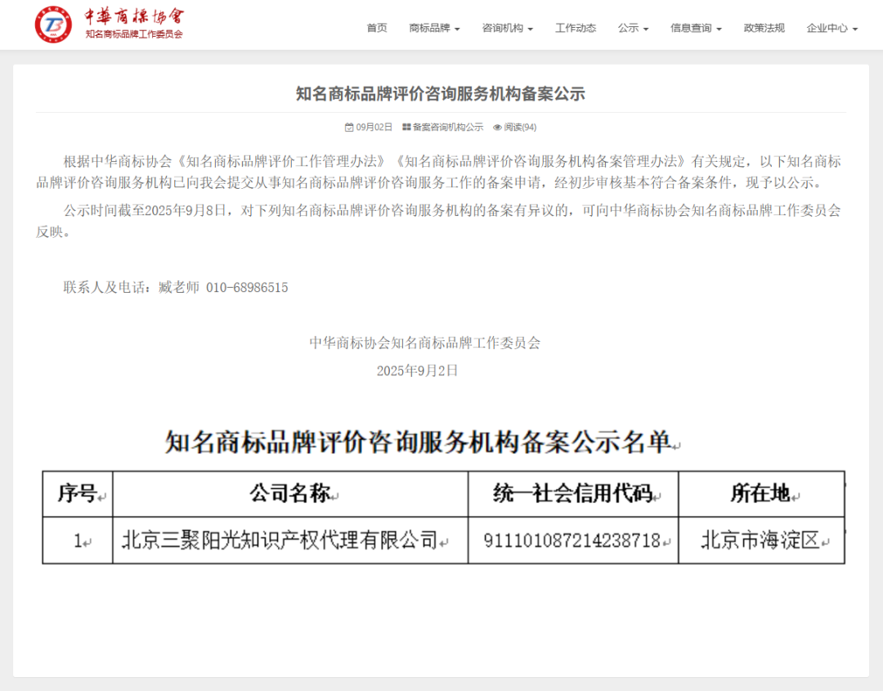Expand the 公示 navigation dropdown
Image resolution: width=883 pixels, height=691 pixels.
tap(633, 28)
